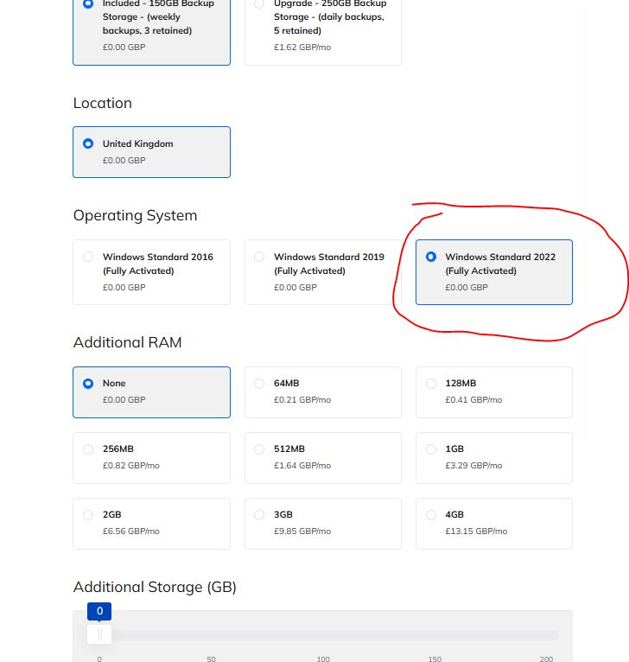Select 4GB additional RAM option

(x=493, y=523)
